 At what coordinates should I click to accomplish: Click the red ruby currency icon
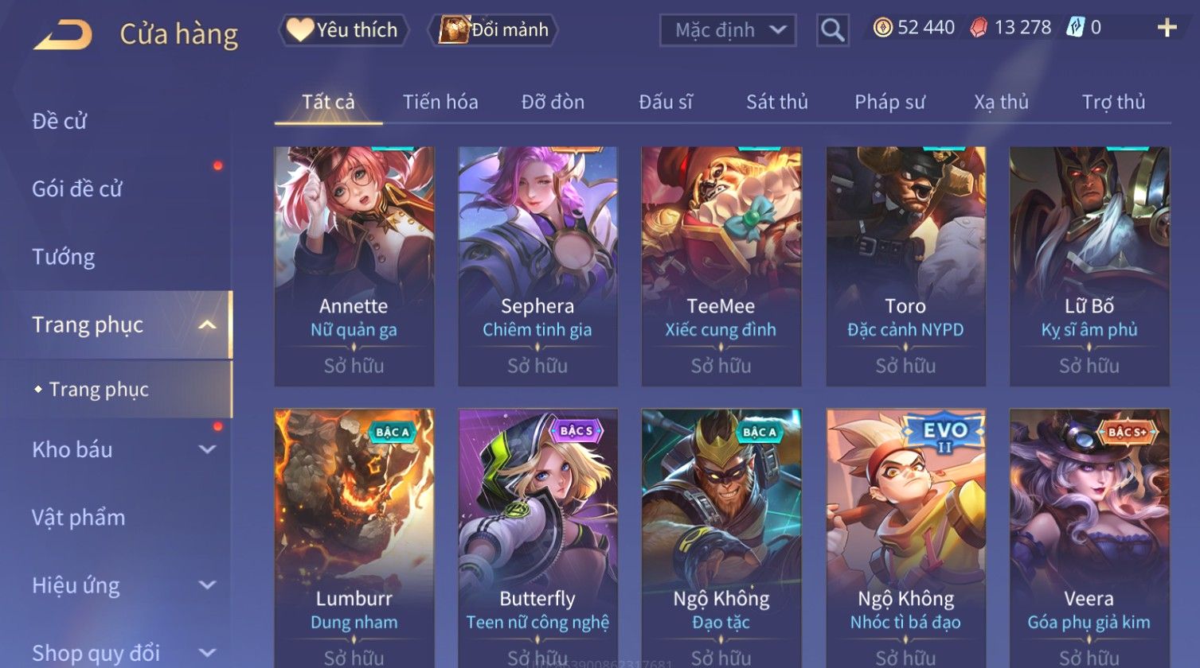point(979,28)
